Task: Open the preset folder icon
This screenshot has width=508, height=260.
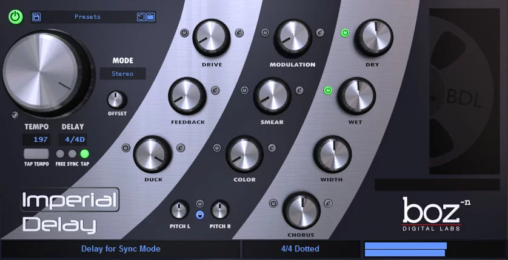Action: click(x=150, y=17)
